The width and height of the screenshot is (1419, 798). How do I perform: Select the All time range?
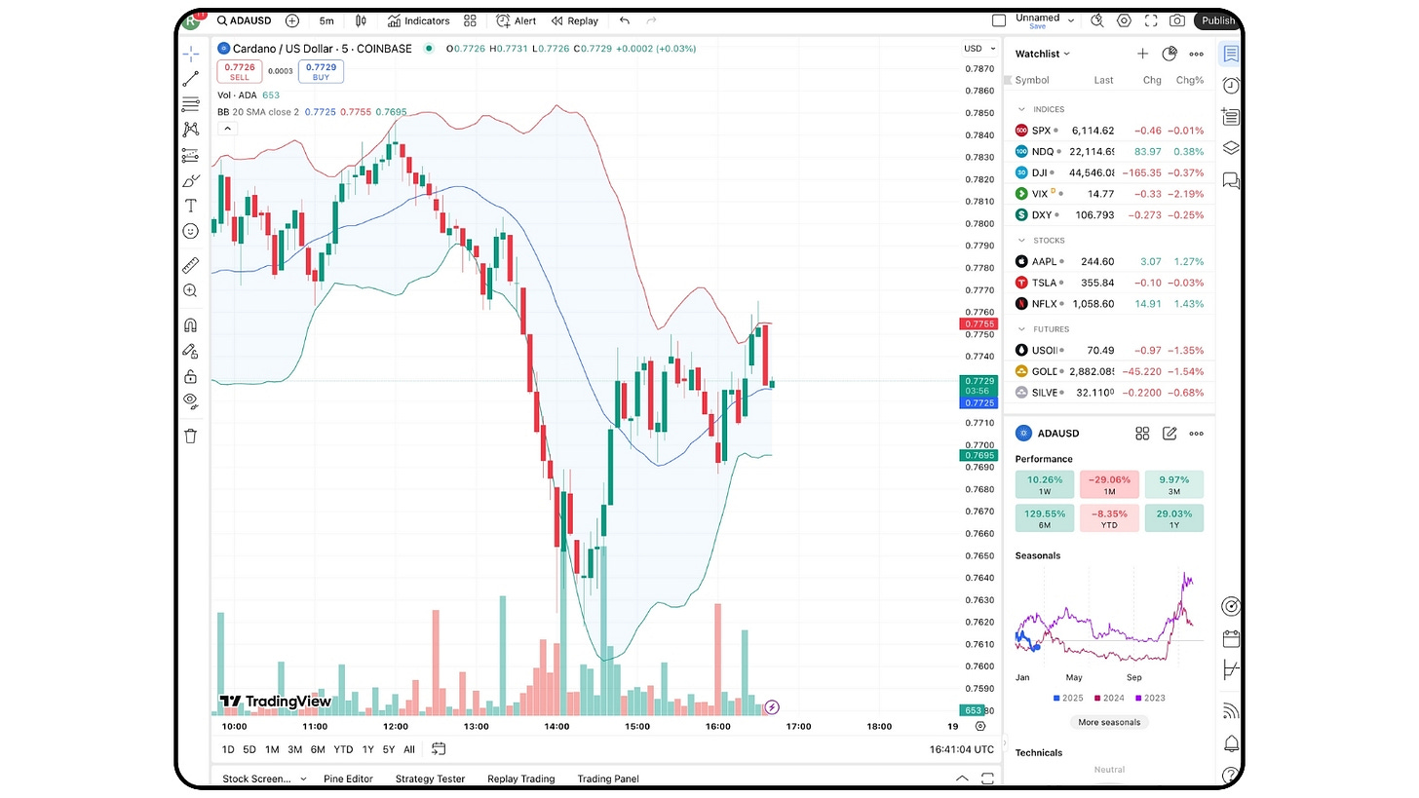[409, 749]
